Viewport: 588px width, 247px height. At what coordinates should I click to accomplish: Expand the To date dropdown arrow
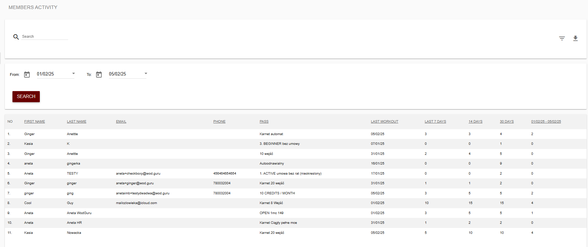pyautogui.click(x=146, y=73)
